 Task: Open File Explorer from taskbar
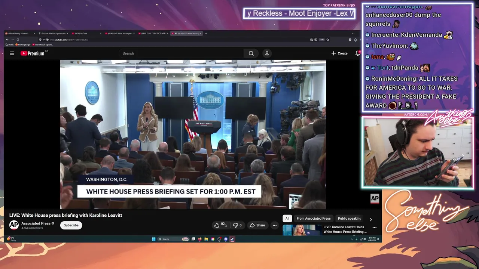(206, 239)
